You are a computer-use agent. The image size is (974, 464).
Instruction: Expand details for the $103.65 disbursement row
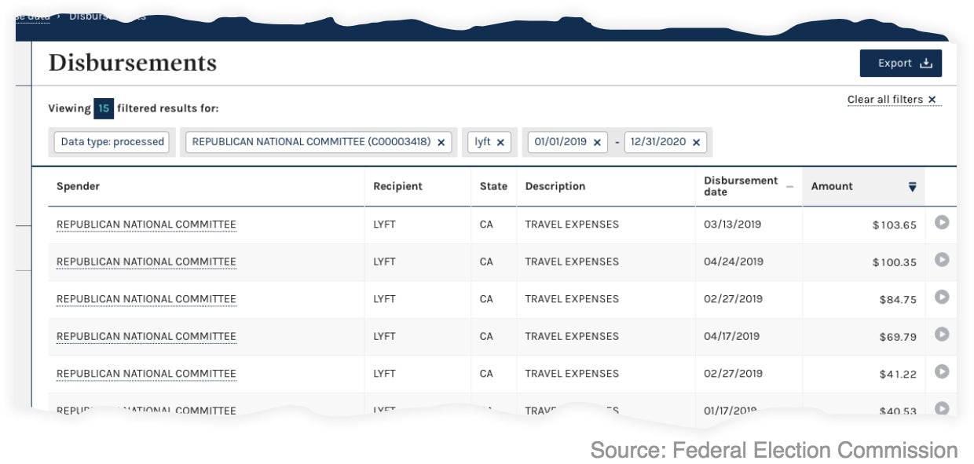pos(942,223)
